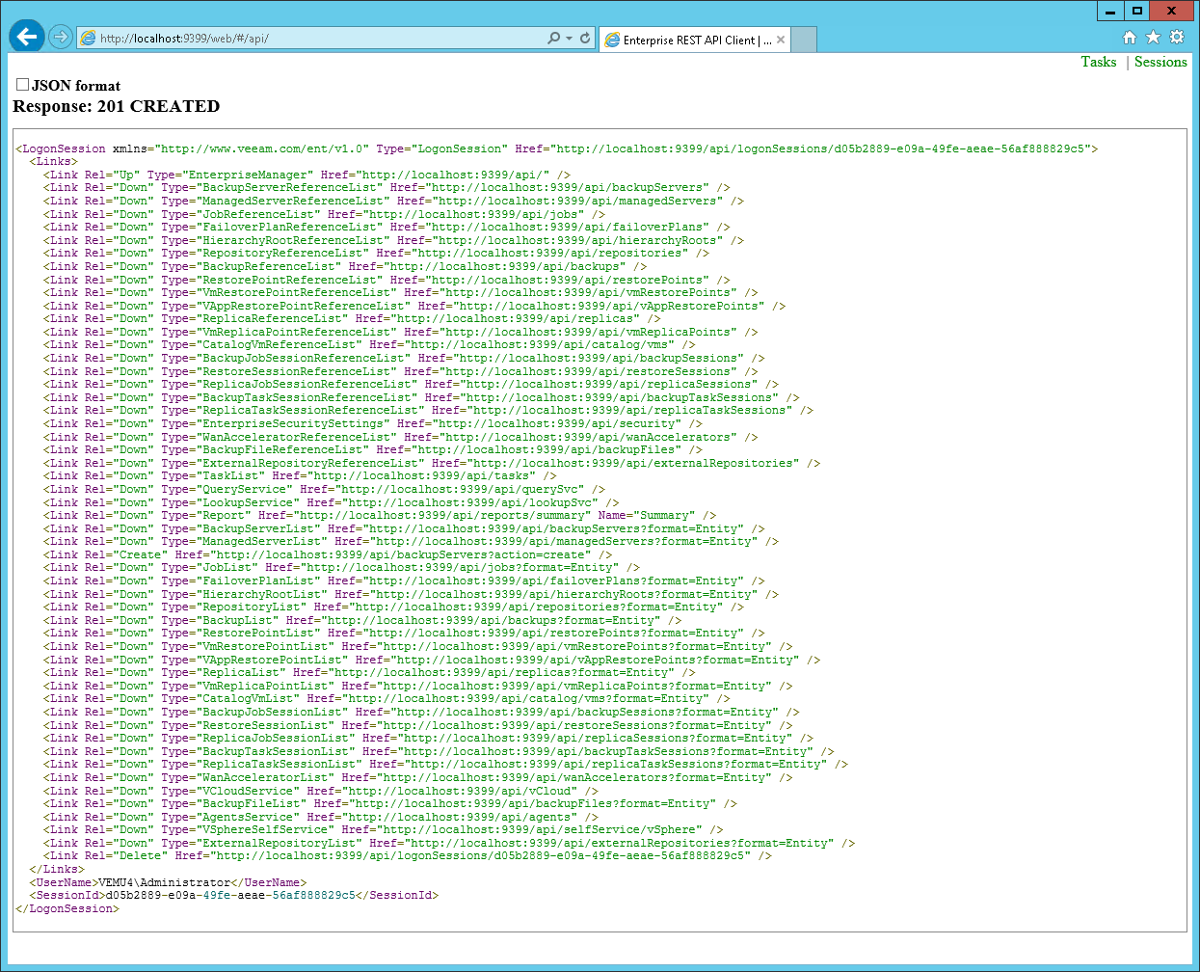Click the VAppRestorePointReferenceList row

[x=414, y=306]
